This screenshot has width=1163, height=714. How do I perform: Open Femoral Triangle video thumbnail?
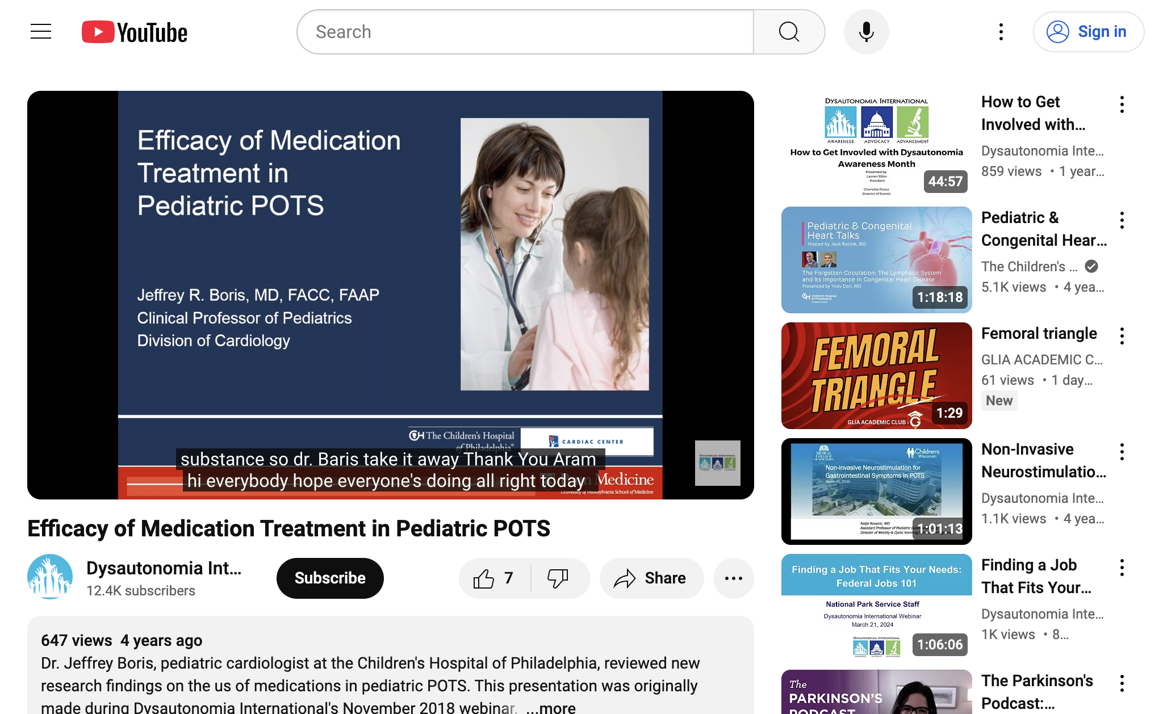(x=876, y=376)
